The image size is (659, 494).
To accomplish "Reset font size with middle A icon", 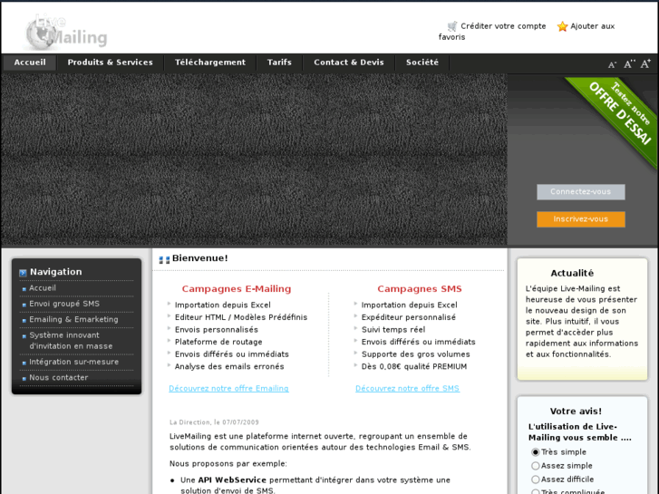I will [x=629, y=64].
